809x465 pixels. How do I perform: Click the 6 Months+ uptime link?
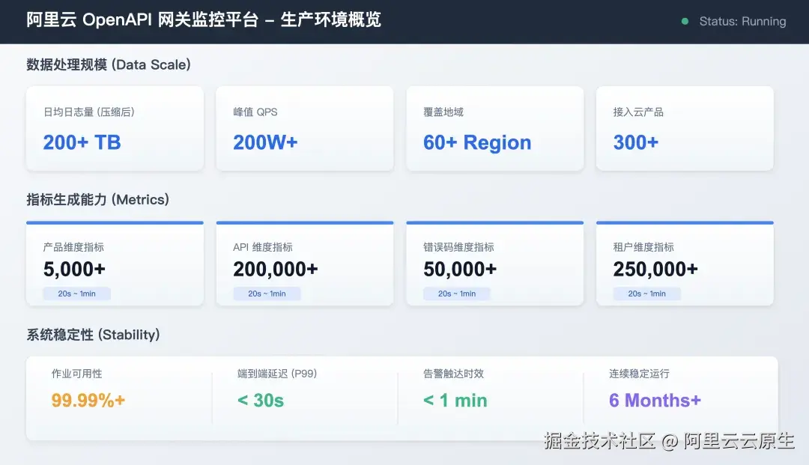click(654, 400)
